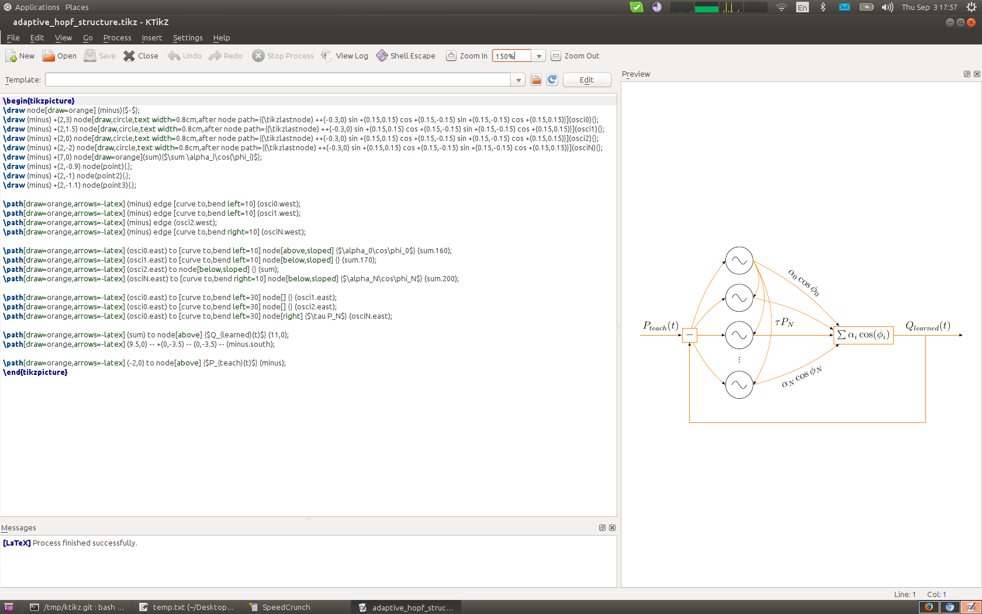The height and width of the screenshot is (614, 982).
Task: Open the keyboard language En indicator
Action: pyautogui.click(x=803, y=7)
